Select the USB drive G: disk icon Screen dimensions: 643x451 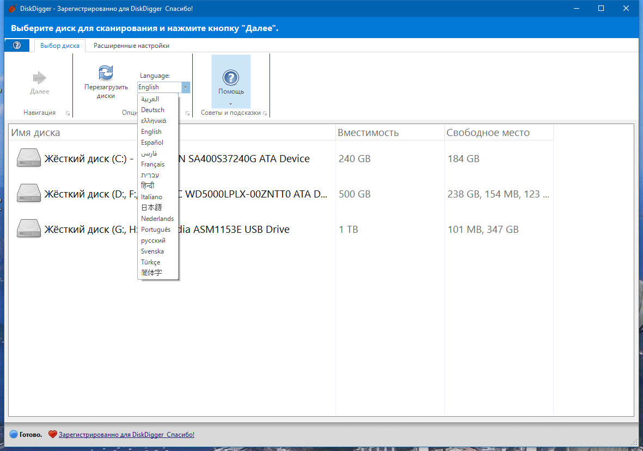[x=28, y=229]
